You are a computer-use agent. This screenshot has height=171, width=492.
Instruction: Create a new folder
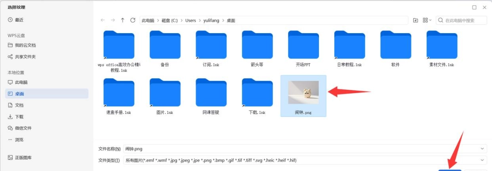click(x=415, y=20)
